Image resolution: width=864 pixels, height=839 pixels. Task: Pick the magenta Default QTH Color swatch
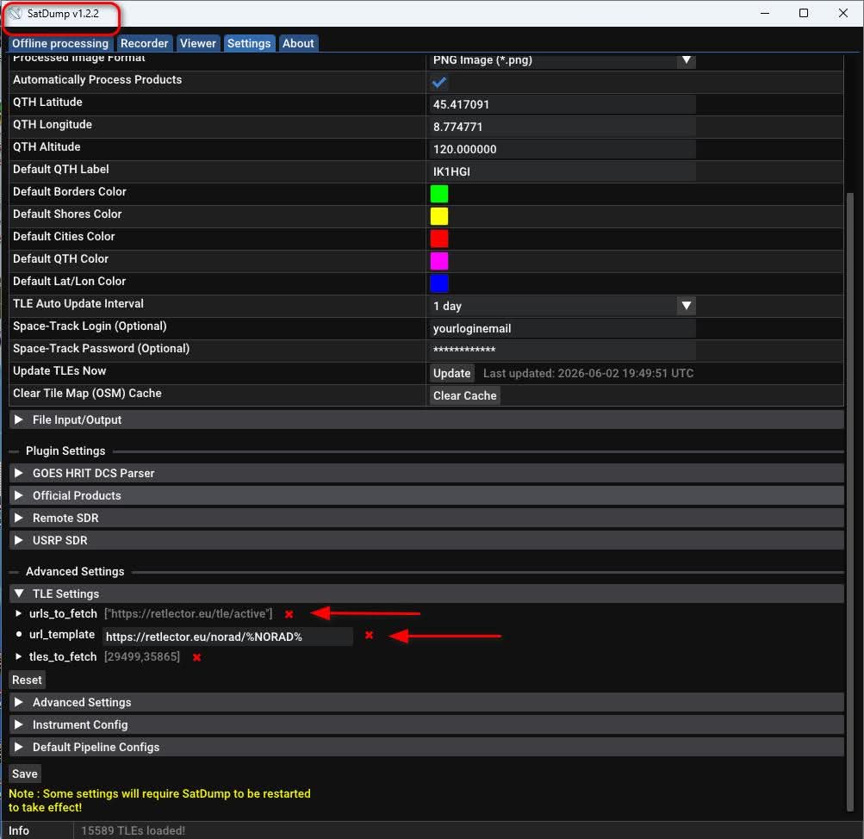439,261
